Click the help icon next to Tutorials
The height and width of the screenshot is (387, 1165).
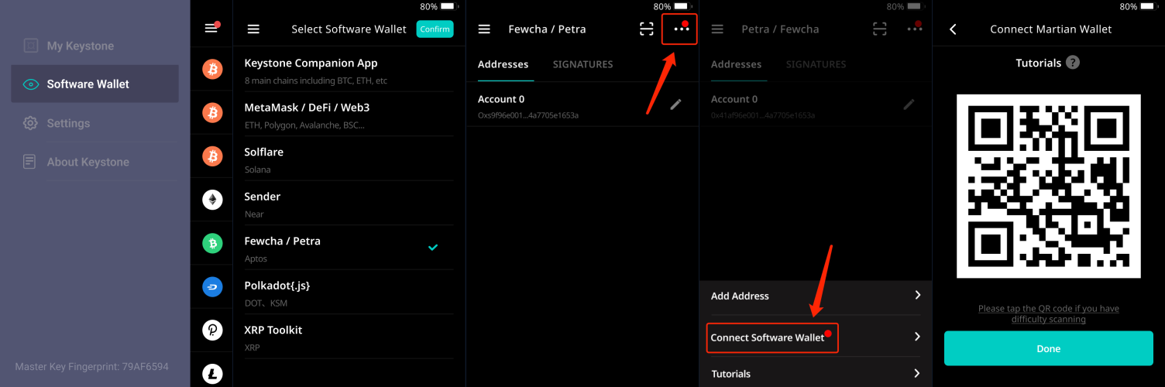pos(1072,63)
